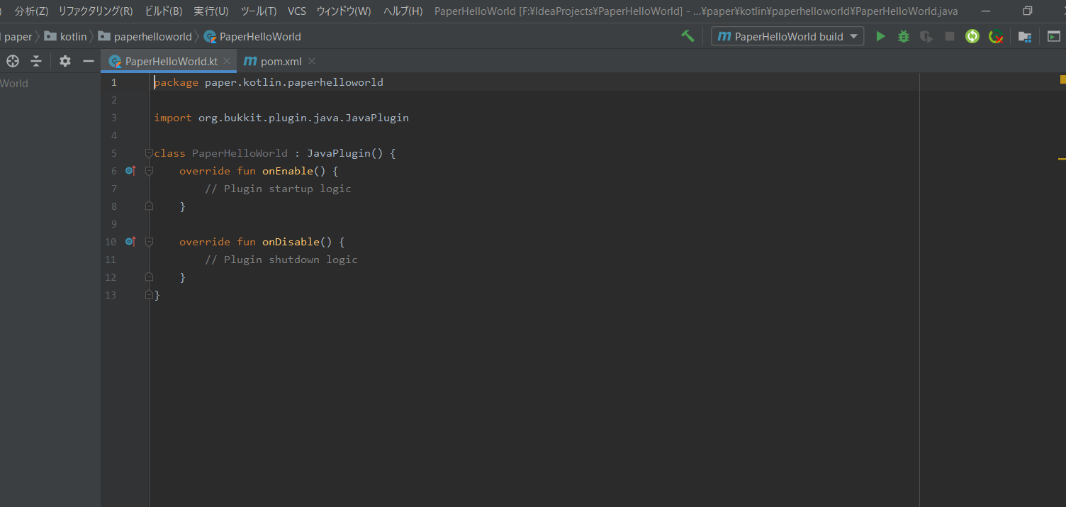Screen dimensions: 1066x507
Task: Click the onDisable function name
Action: click(x=291, y=242)
